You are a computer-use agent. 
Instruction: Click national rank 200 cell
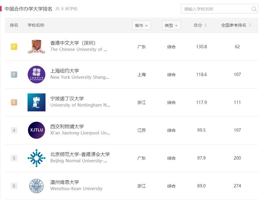(x=237, y=158)
